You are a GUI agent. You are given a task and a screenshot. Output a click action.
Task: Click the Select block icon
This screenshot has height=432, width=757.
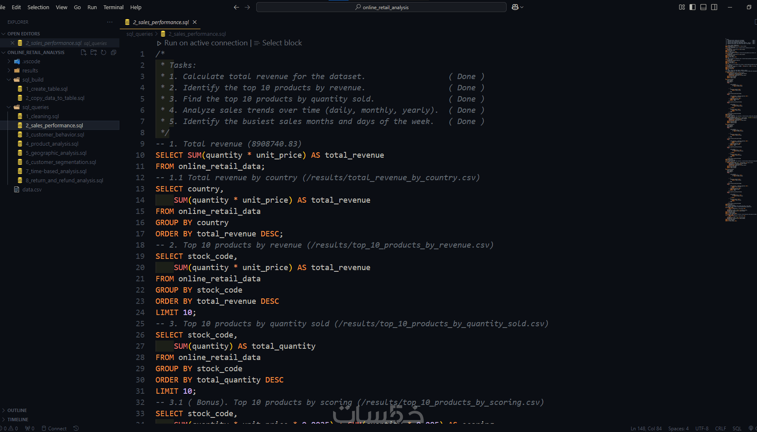257,43
